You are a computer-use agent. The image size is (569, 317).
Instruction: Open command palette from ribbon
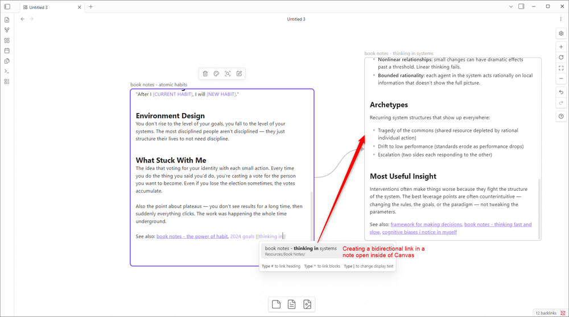(x=7, y=72)
